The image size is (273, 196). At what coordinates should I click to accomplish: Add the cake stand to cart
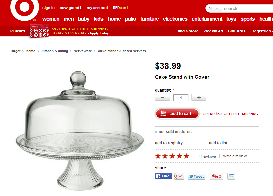177,114
